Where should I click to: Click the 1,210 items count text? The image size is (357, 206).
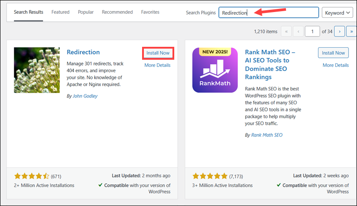click(266, 32)
